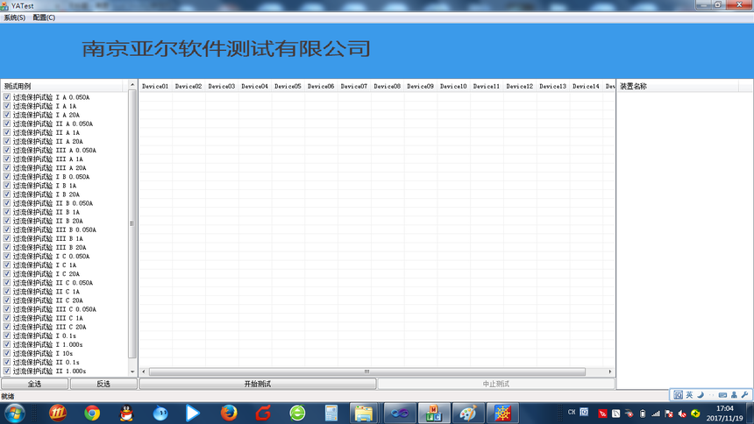Screen dimensions: 754x424
Task: Click the device grid scroll-right arrow
Action: 610,371
